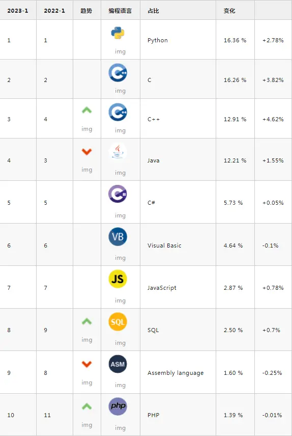Click the blue VB logo icon

point(118,237)
